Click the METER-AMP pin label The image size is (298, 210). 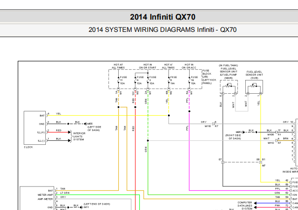click(x=45, y=195)
